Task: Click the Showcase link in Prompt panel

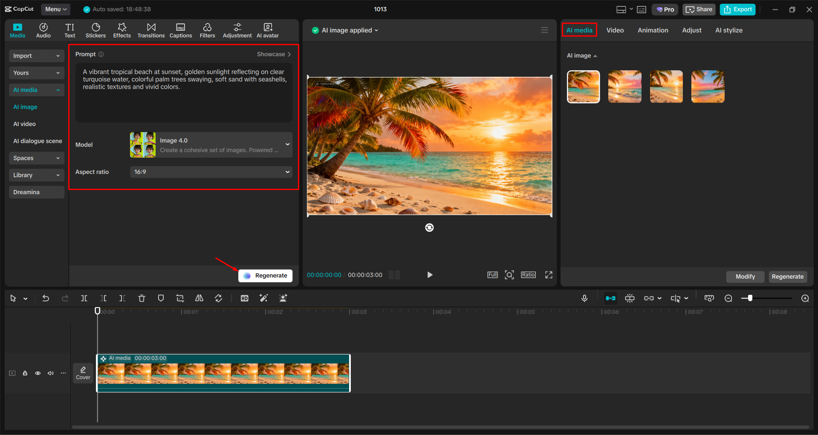Action: tap(274, 54)
